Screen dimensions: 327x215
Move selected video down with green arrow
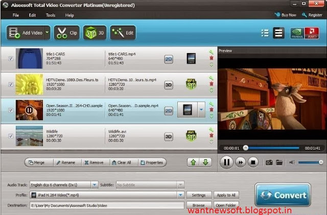click(x=205, y=162)
